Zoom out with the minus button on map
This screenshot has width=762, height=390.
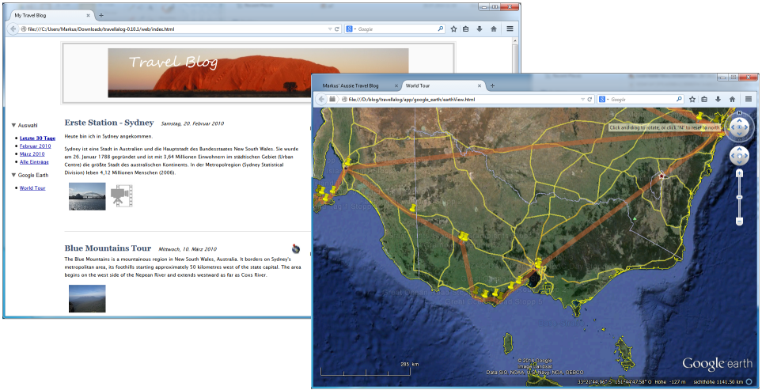click(739, 222)
